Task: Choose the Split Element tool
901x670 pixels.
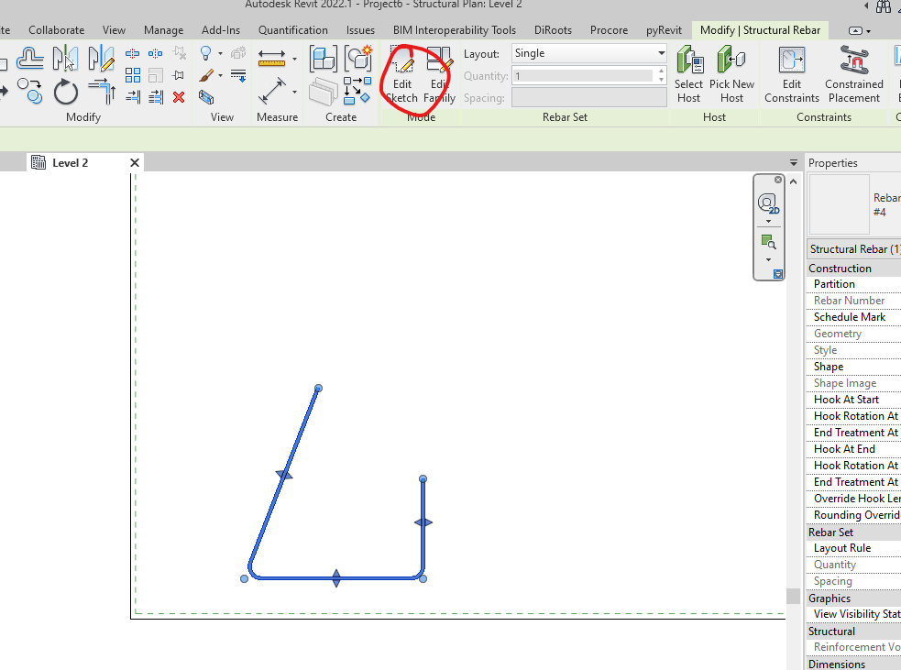Action: (x=132, y=53)
